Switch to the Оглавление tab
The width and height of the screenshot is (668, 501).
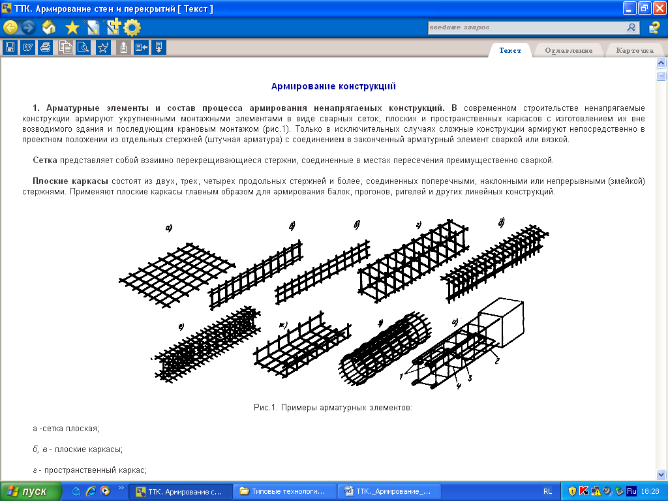click(x=568, y=51)
